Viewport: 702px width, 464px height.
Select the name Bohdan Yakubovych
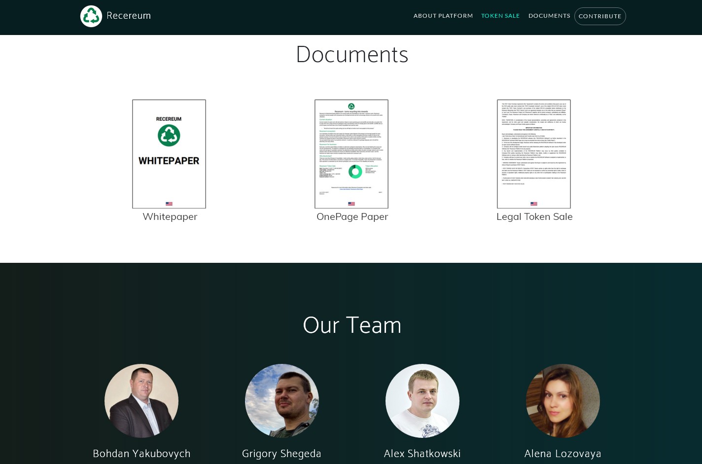141,454
